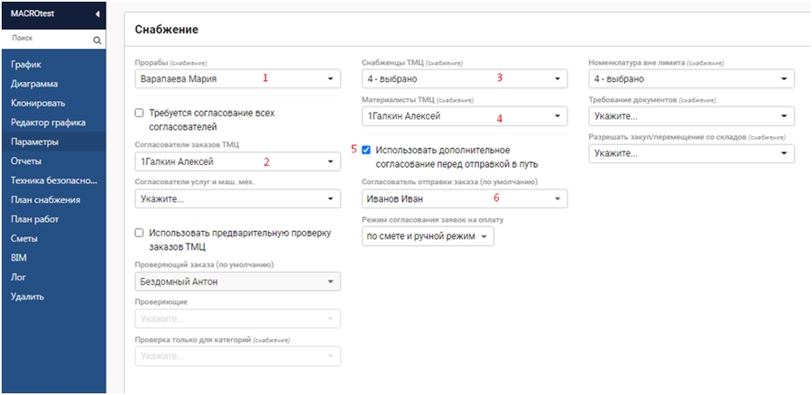Open the Снабженцы ТМЦ dropdown
Image resolution: width=812 pixels, height=395 pixels.
[x=464, y=78]
